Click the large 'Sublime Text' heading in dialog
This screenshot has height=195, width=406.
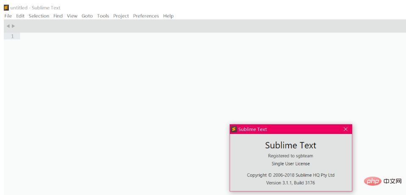[x=291, y=145]
